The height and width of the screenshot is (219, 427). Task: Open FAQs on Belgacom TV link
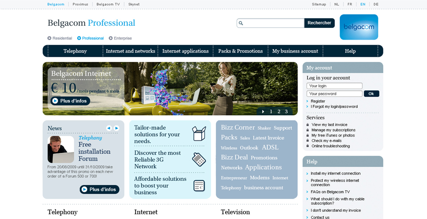pos(330,192)
